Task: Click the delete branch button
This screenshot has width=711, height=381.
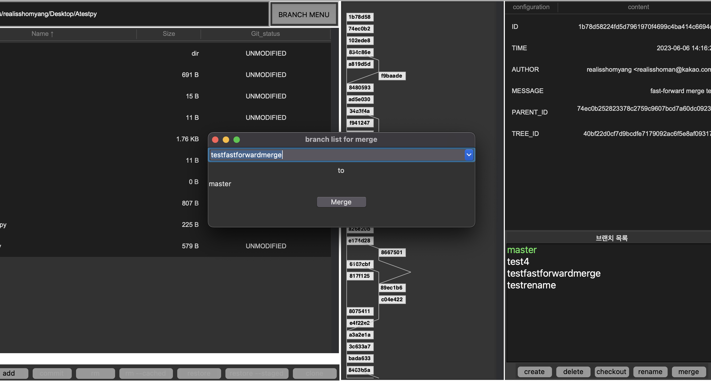Action: click(x=573, y=372)
